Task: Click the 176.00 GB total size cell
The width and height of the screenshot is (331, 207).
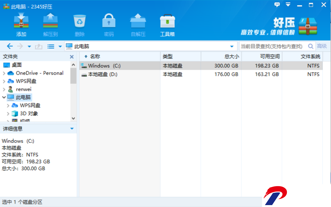Action: click(x=226, y=74)
